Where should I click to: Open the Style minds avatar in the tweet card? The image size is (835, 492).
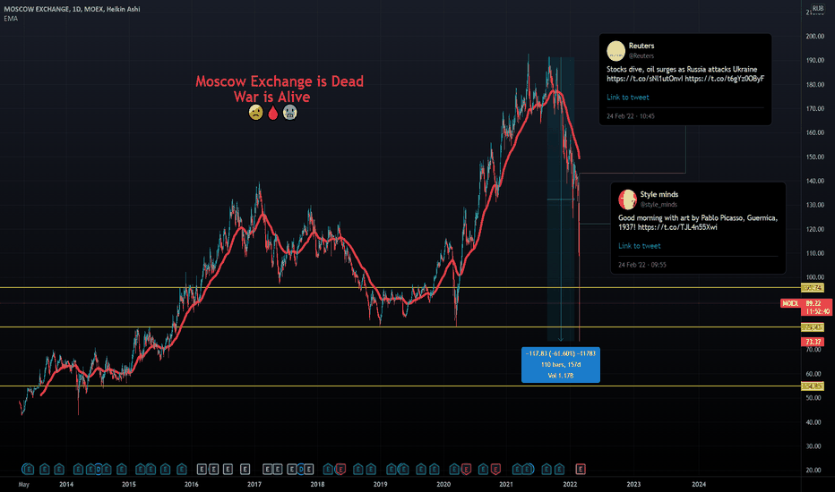pos(627,199)
